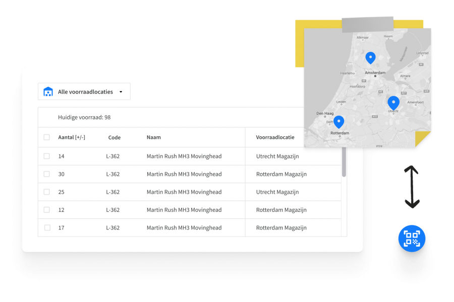Select Martin Rush MH3 Movinghead in first row
Image resolution: width=454 pixels, height=302 pixels.
pos(184,156)
